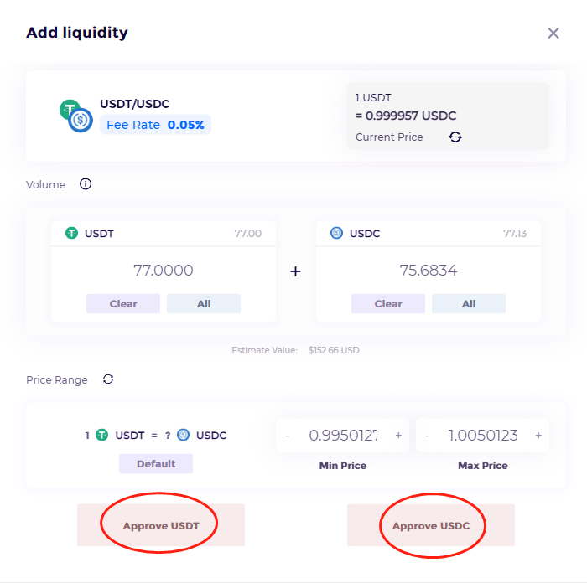The width and height of the screenshot is (587, 583).
Task: Decrease the Min Price value
Action: [x=287, y=436]
